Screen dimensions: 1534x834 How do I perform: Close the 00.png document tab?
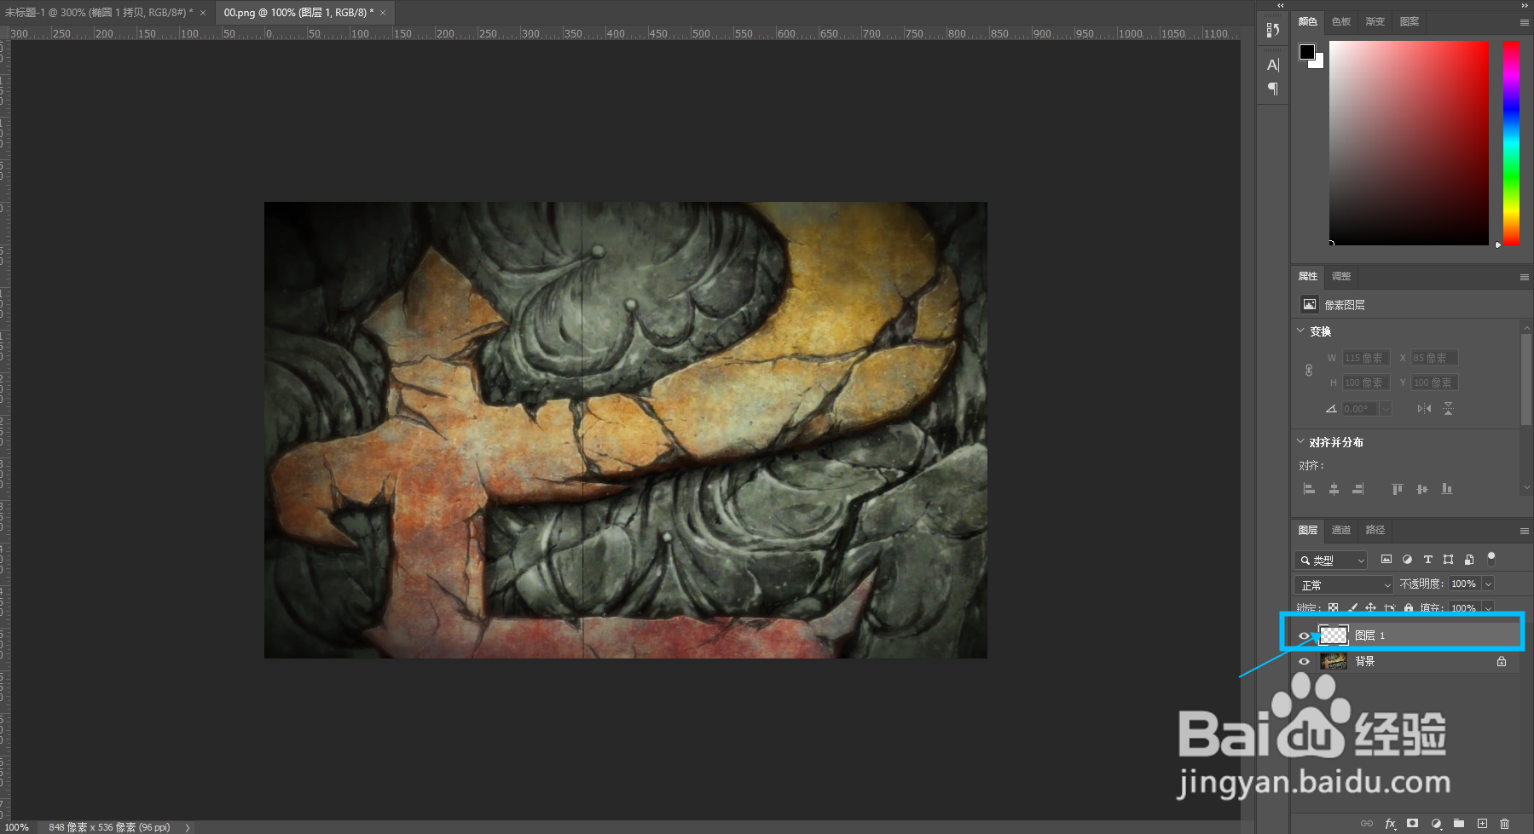coord(383,13)
